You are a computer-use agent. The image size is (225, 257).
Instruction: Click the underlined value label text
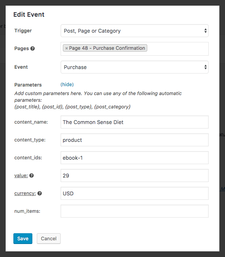(x=21, y=176)
